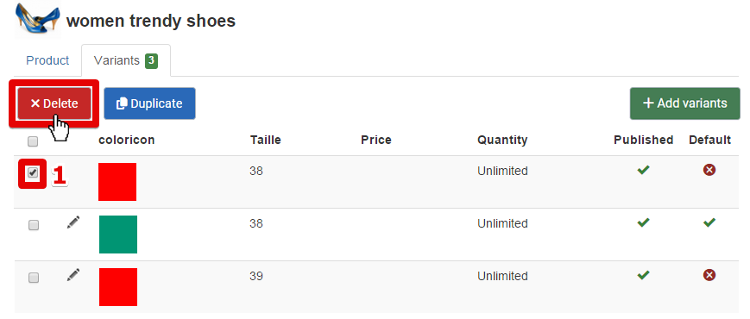The image size is (750, 319).
Task: Click green default checkmark of green variant
Action: tap(709, 222)
